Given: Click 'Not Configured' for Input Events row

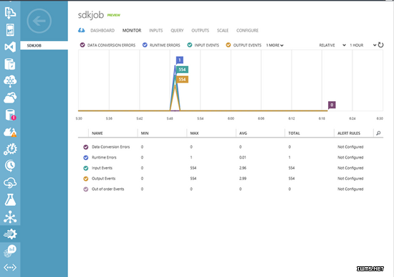Looking at the screenshot, I should [x=350, y=168].
